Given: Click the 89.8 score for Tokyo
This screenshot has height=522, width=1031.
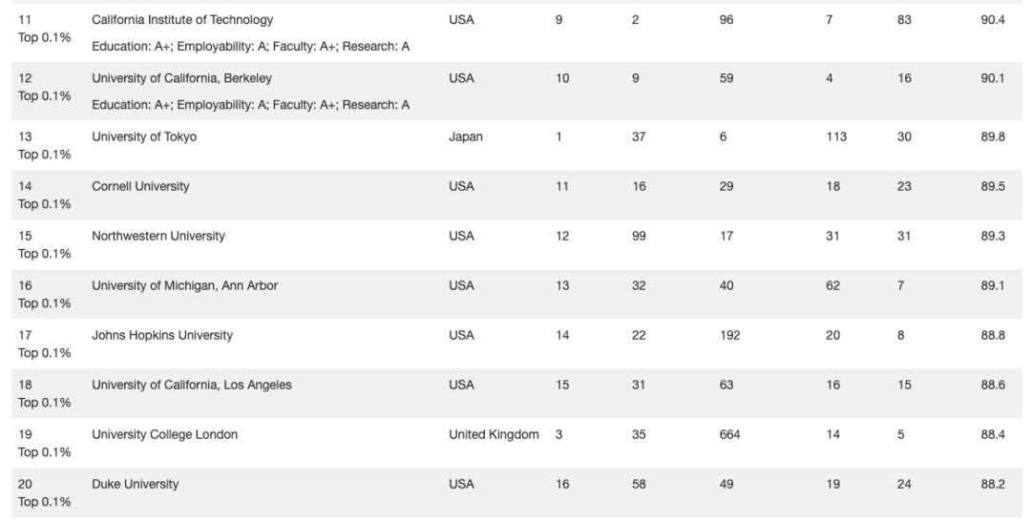Looking at the screenshot, I should (x=992, y=136).
